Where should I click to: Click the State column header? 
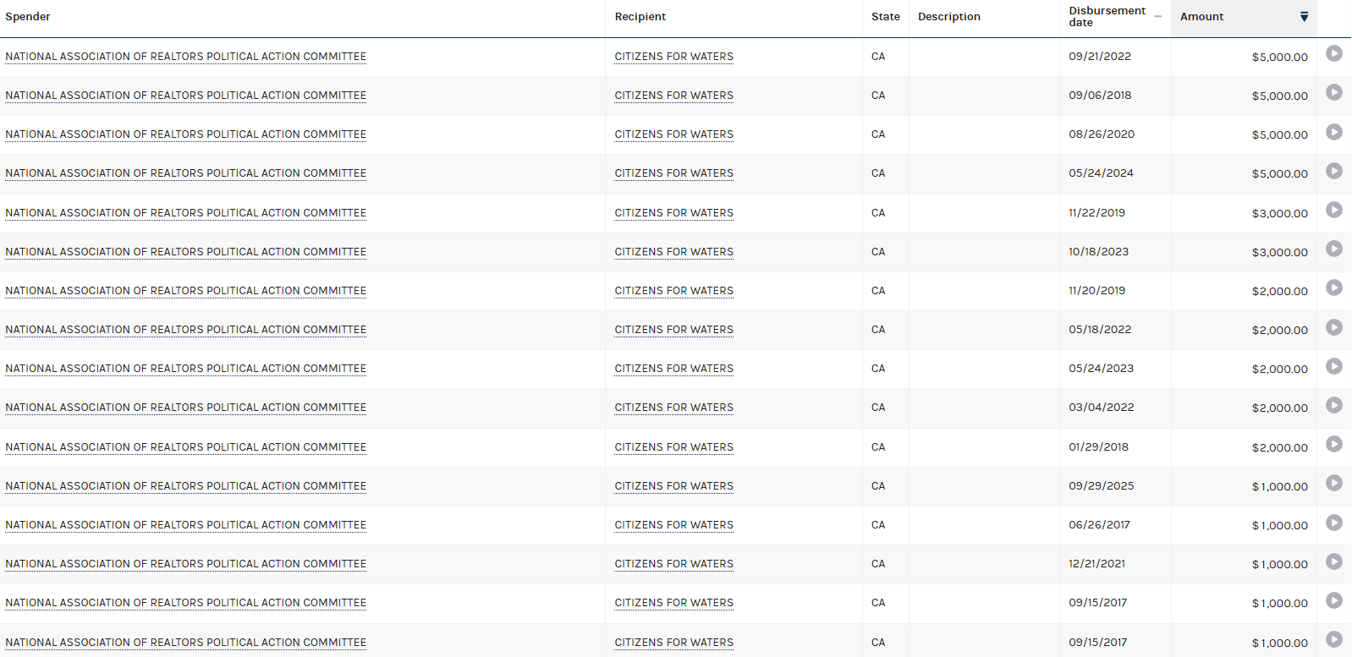[x=885, y=17]
